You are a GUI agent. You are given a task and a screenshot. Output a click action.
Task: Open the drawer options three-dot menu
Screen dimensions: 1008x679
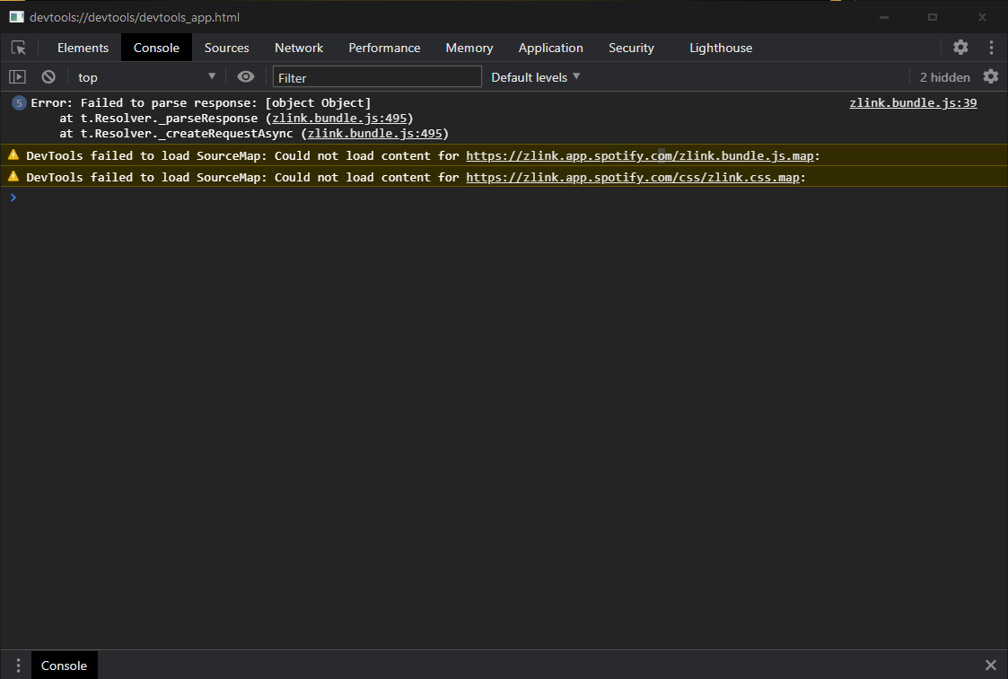pos(16,665)
